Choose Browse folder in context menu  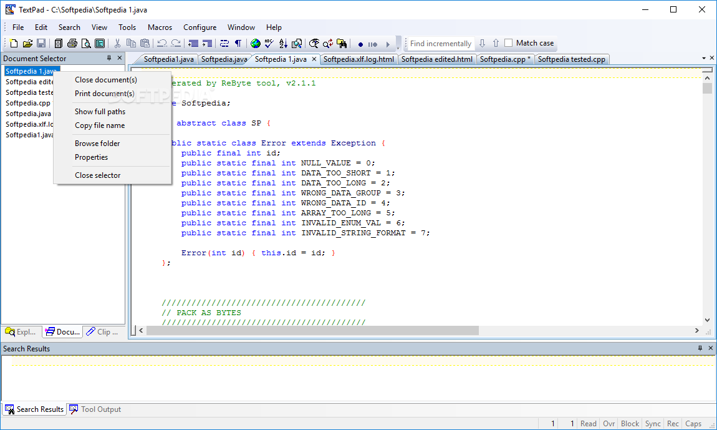[113, 144]
